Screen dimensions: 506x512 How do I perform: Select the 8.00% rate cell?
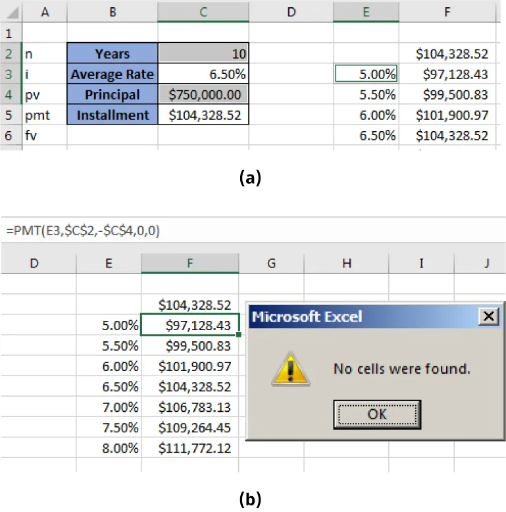(109, 448)
